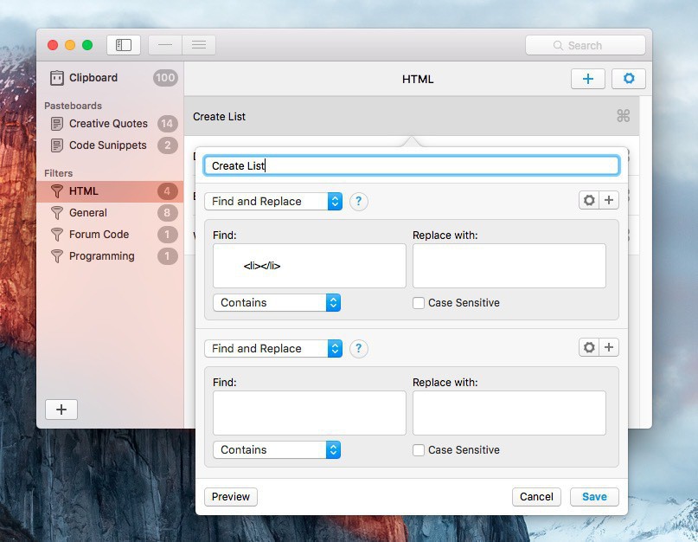Screen dimensions: 698x542
Task: Switch to compact list view icon
Action: click(165, 45)
